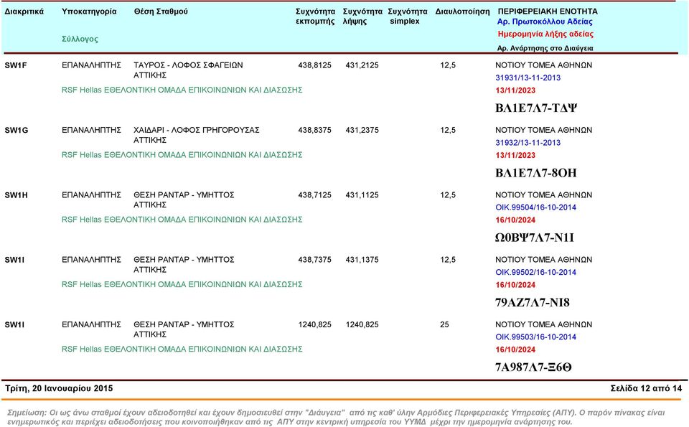Click the 'Συχνότητα εκπομπής' column header
The height and width of the screenshot is (427, 689).
coord(315,17)
